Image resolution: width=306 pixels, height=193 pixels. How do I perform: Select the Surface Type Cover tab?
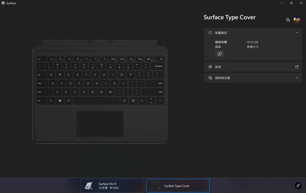tap(178, 185)
